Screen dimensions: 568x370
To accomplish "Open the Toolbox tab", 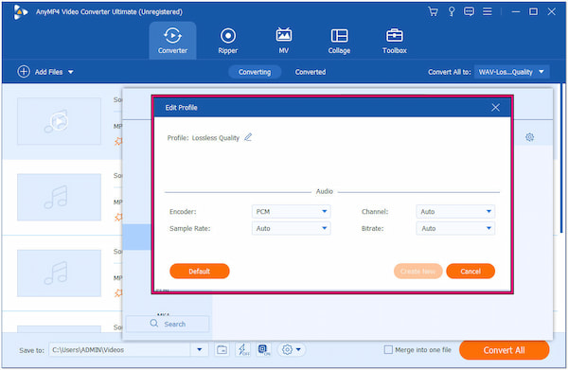I will click(395, 41).
